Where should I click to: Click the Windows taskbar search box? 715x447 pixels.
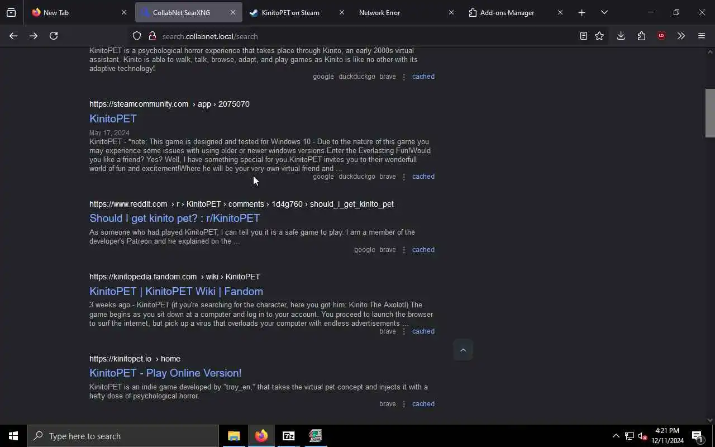coord(123,436)
